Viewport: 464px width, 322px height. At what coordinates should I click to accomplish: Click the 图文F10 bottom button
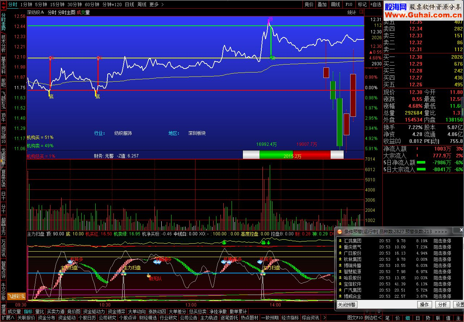[355, 318]
